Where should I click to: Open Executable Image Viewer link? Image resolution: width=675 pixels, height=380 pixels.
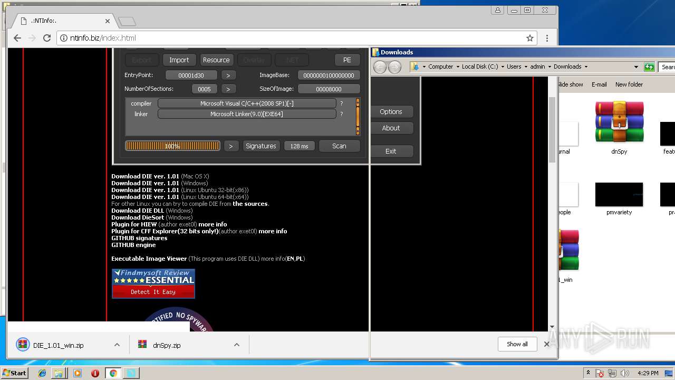(149, 259)
